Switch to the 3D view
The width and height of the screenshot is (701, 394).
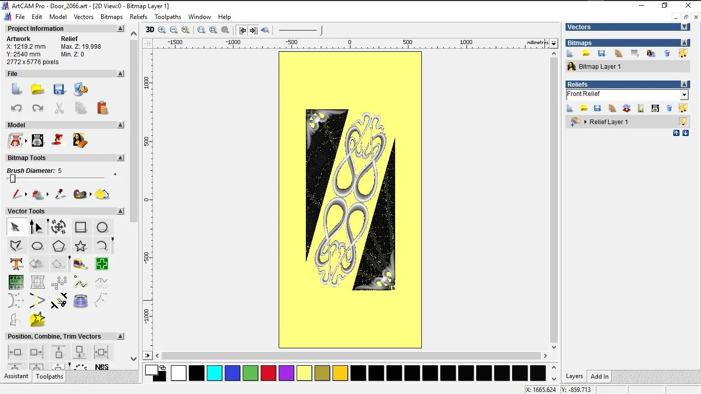point(149,30)
